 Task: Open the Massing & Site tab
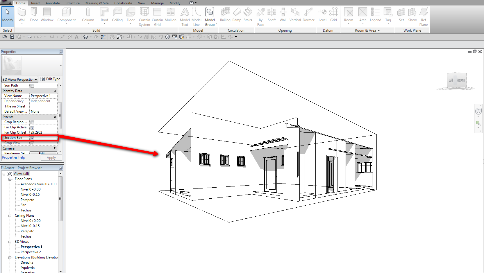point(97,3)
